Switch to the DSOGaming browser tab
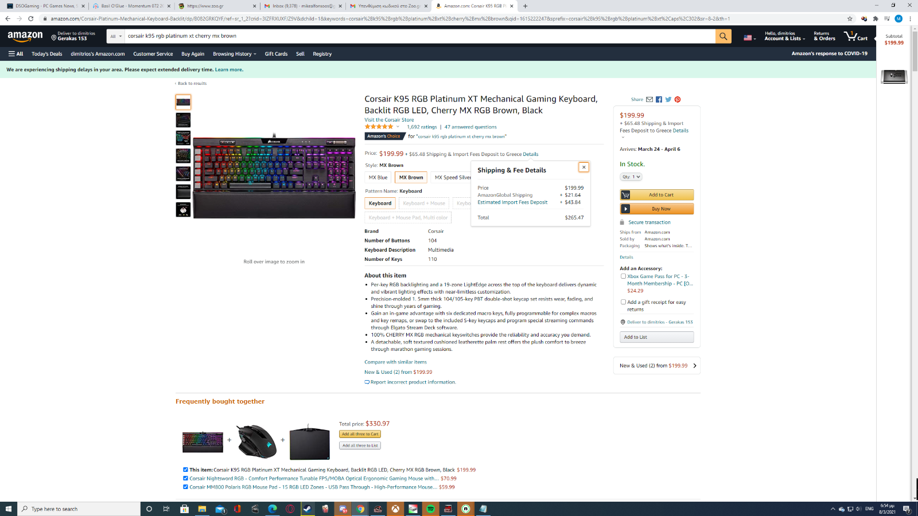 point(45,6)
